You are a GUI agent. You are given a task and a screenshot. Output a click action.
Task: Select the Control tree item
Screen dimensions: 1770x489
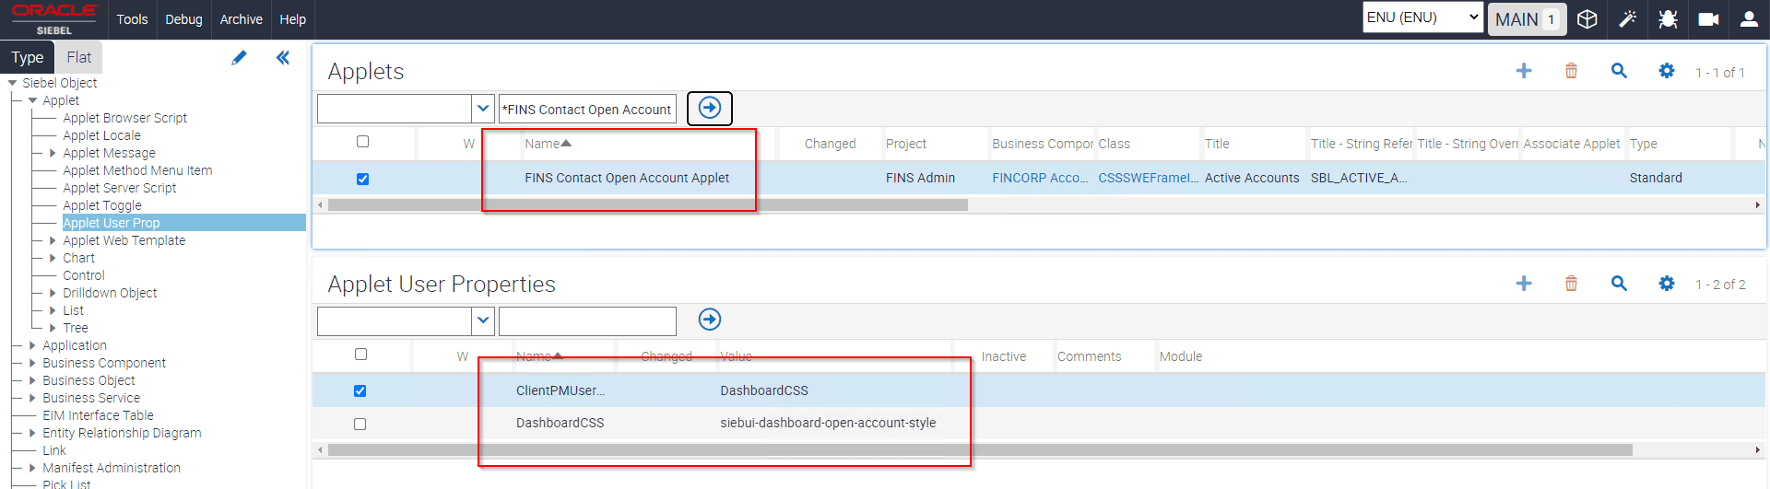84,275
